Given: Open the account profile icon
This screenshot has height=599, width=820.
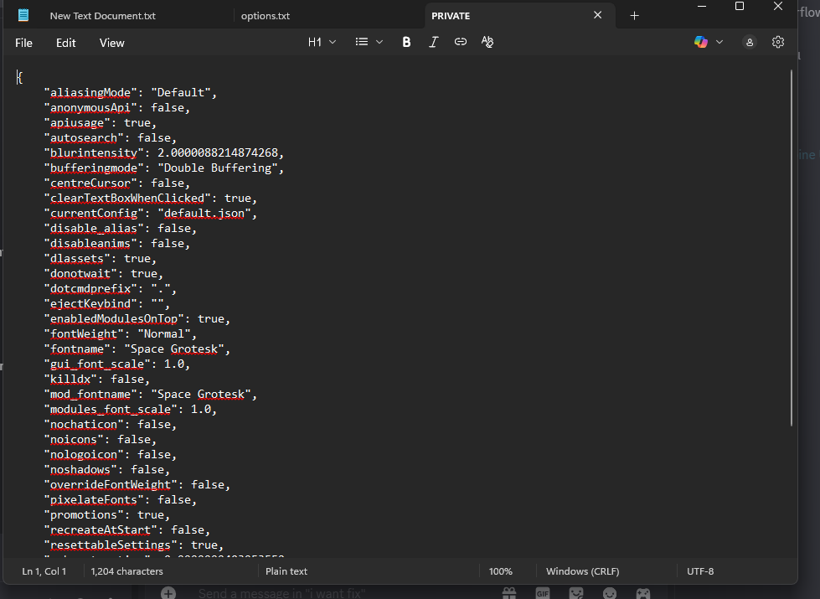Looking at the screenshot, I should tap(750, 43).
